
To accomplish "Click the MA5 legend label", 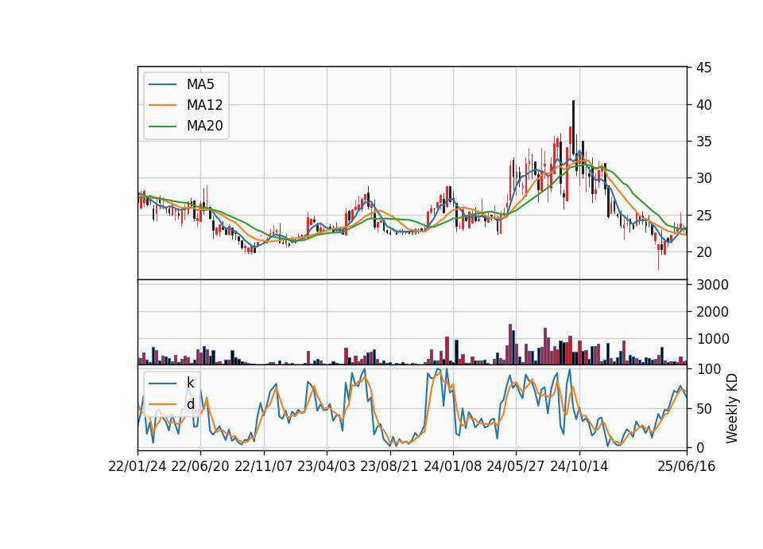I will (x=200, y=84).
